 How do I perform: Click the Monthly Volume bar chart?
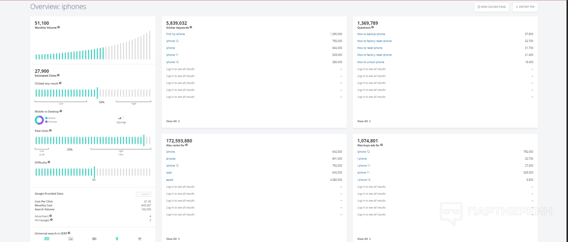93,45
